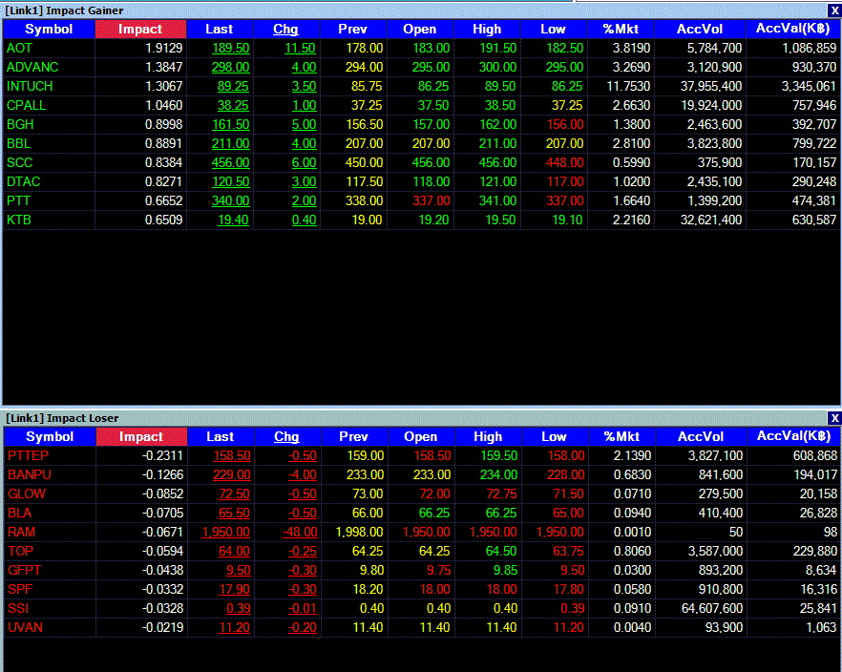Click Low header in Impact Gainer
842x672 pixels.
click(x=553, y=29)
